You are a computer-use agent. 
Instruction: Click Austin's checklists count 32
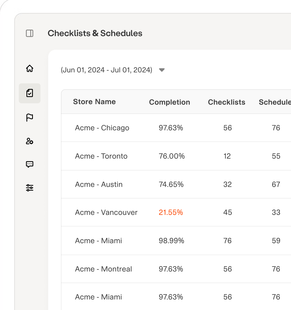(x=227, y=185)
